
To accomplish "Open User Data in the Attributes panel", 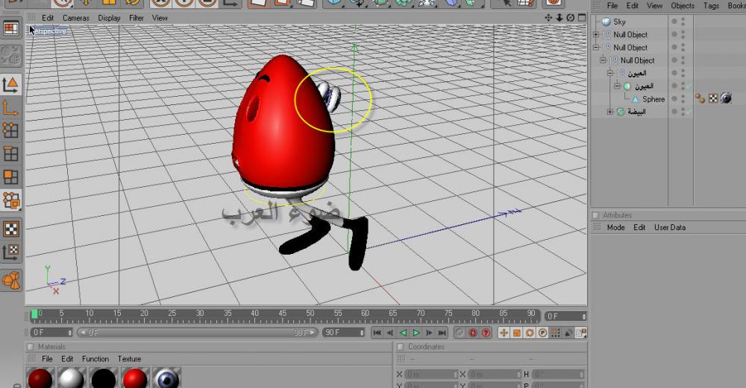I will (669, 227).
